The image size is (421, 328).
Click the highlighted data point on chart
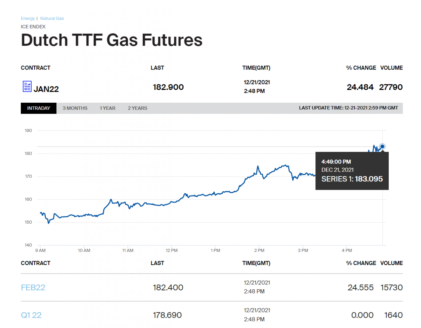382,147
